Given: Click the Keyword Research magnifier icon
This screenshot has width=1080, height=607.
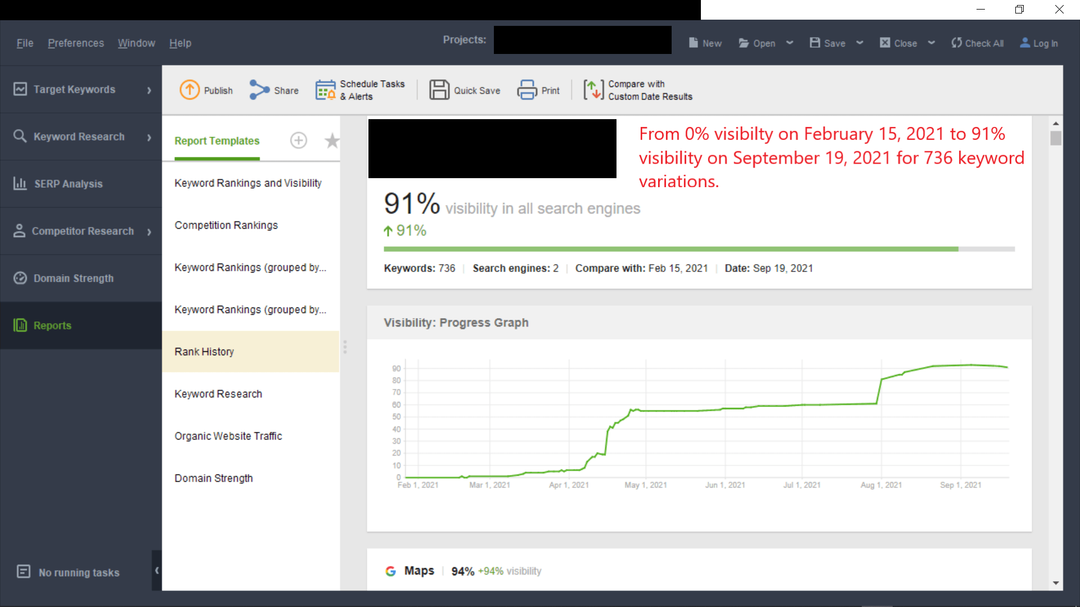Looking at the screenshot, I should (x=20, y=137).
